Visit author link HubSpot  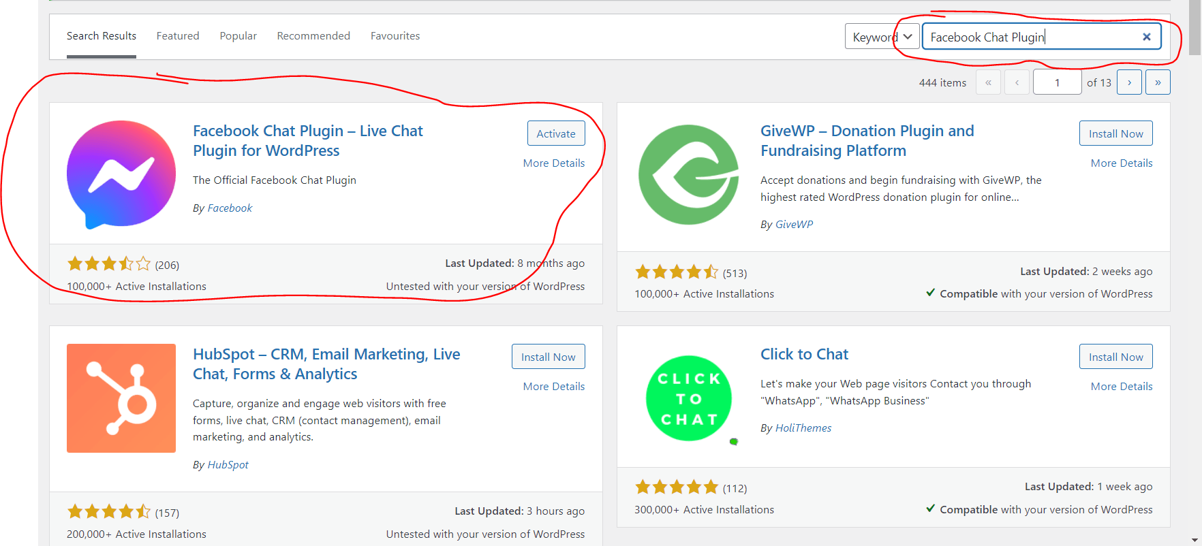[228, 465]
